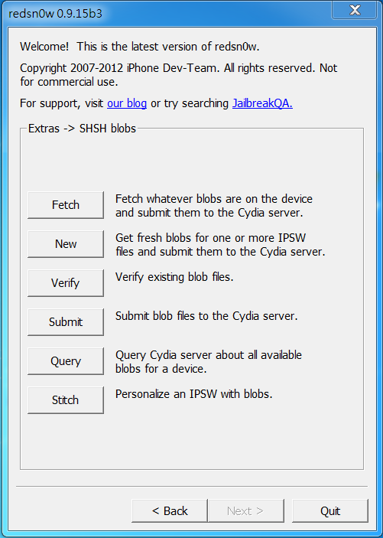Screen dimensions: 383x538
Task: Select New to get fresh blobs
Action: tap(66, 244)
